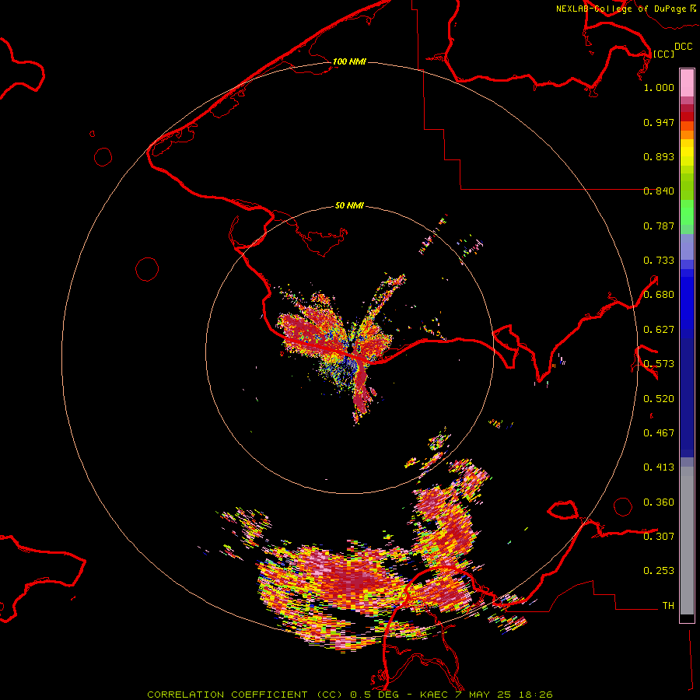Viewport: 700px width, 700px height.
Task: Click the 0.360 scale value
Action: (659, 502)
